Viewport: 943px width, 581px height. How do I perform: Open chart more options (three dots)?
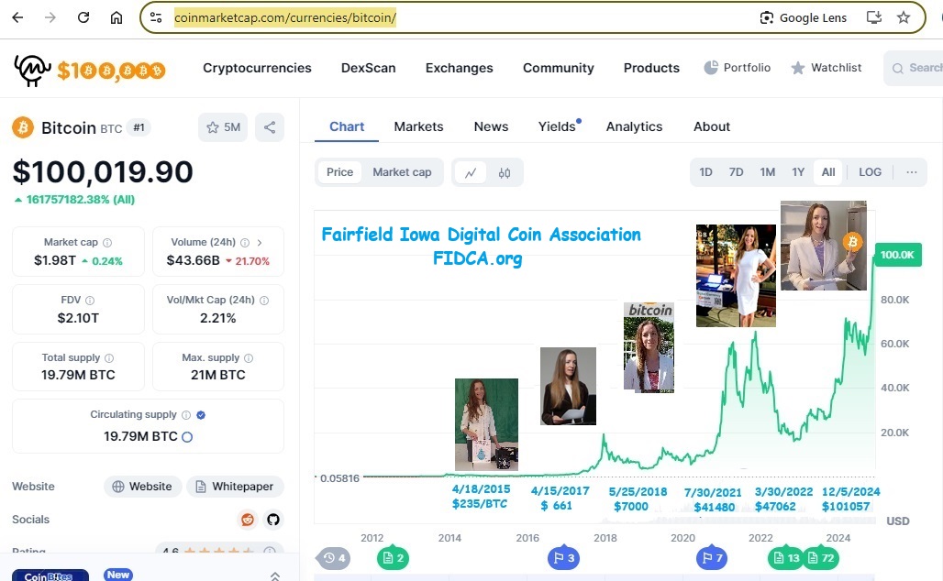click(912, 172)
